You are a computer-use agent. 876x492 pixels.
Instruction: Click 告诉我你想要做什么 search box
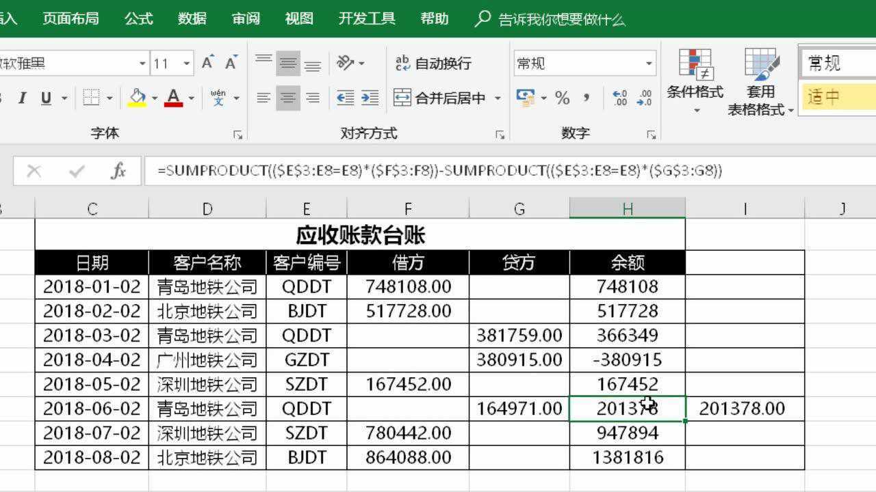click(x=551, y=19)
